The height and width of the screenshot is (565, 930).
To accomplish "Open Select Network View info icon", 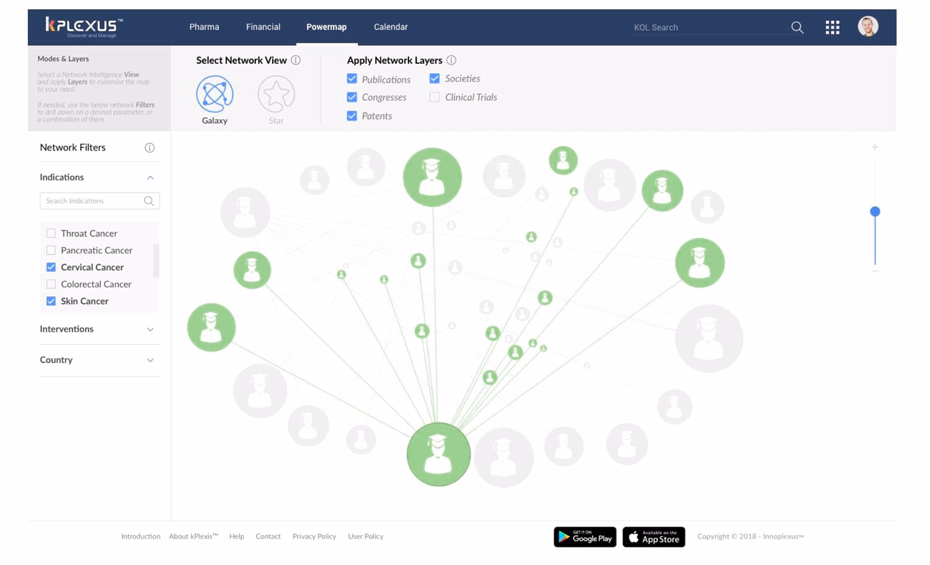I will [x=296, y=60].
